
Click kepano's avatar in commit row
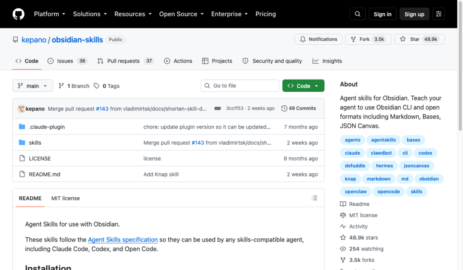point(21,109)
